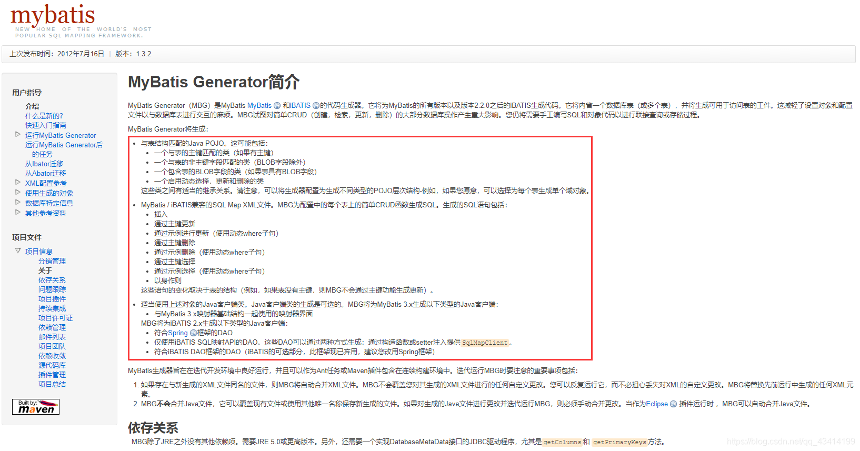Screen dimensions: 860x451
Task: Expand the 使用生成的对象 tree arrow
Action: coord(18,192)
